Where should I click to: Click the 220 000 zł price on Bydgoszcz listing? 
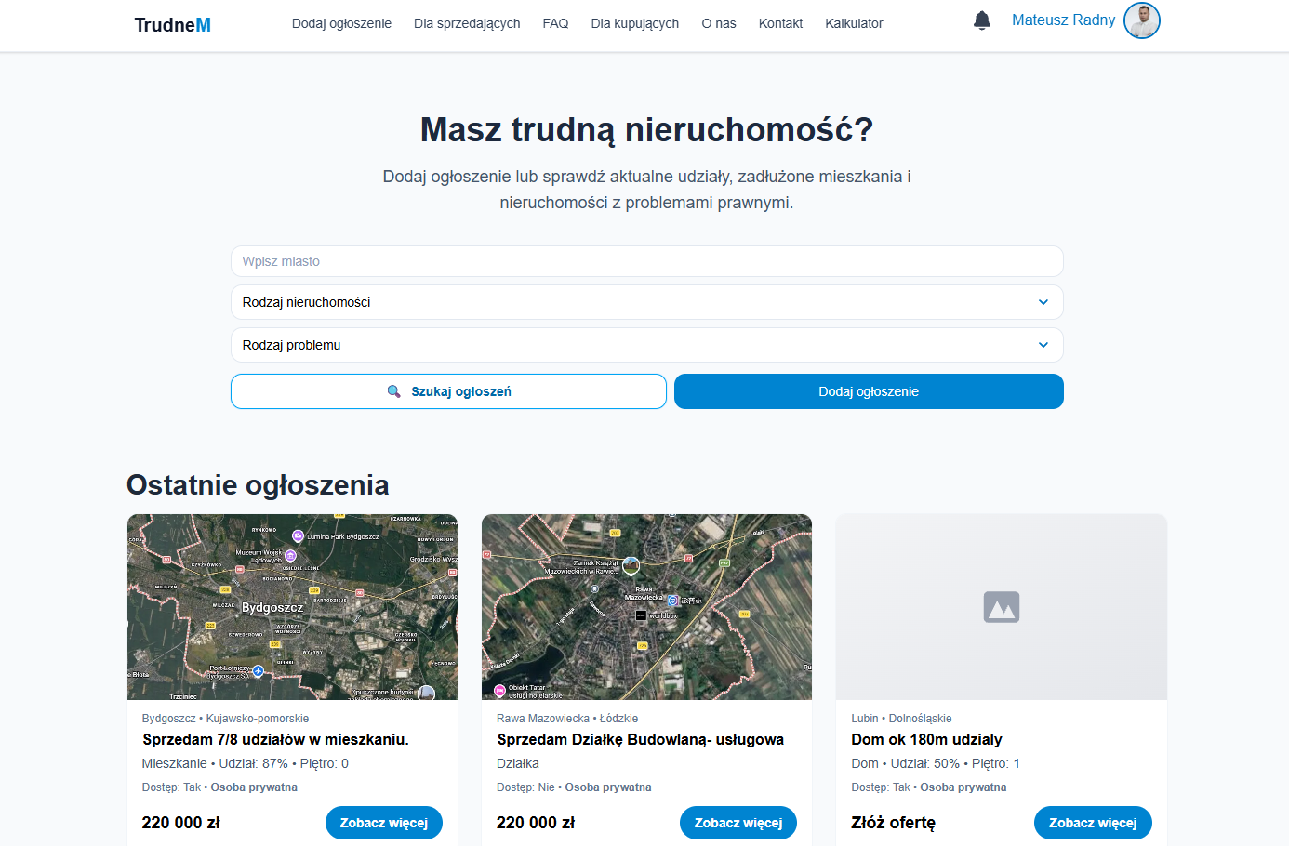(x=181, y=823)
